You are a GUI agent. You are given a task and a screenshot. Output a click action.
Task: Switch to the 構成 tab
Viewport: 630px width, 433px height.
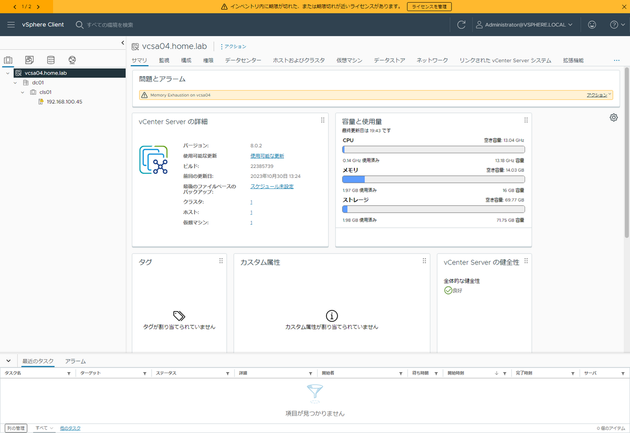186,60
